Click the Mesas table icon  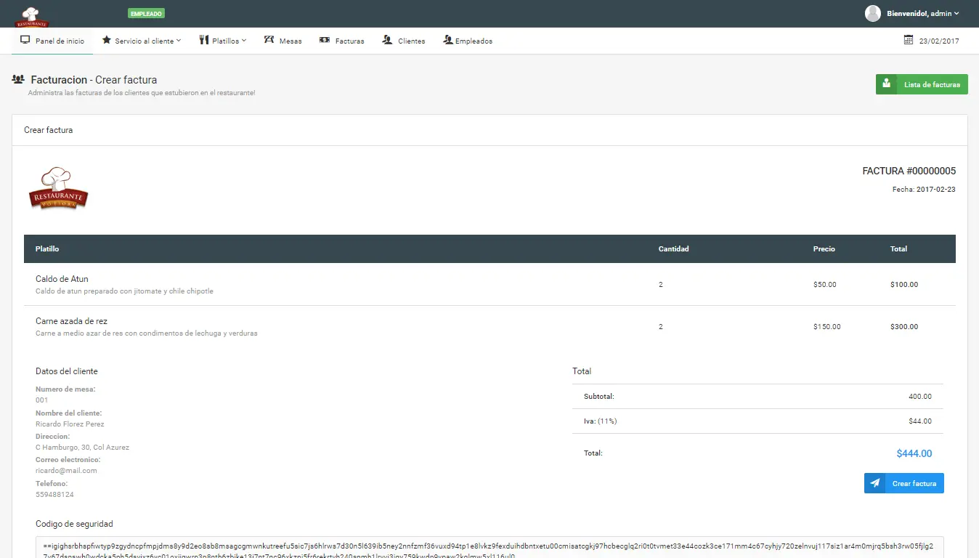269,40
